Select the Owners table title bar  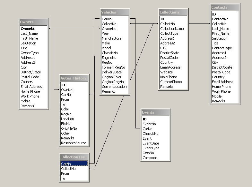click(33, 22)
